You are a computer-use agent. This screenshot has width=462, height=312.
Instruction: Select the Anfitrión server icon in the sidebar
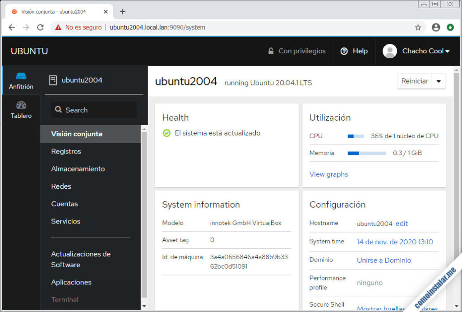coord(21,79)
